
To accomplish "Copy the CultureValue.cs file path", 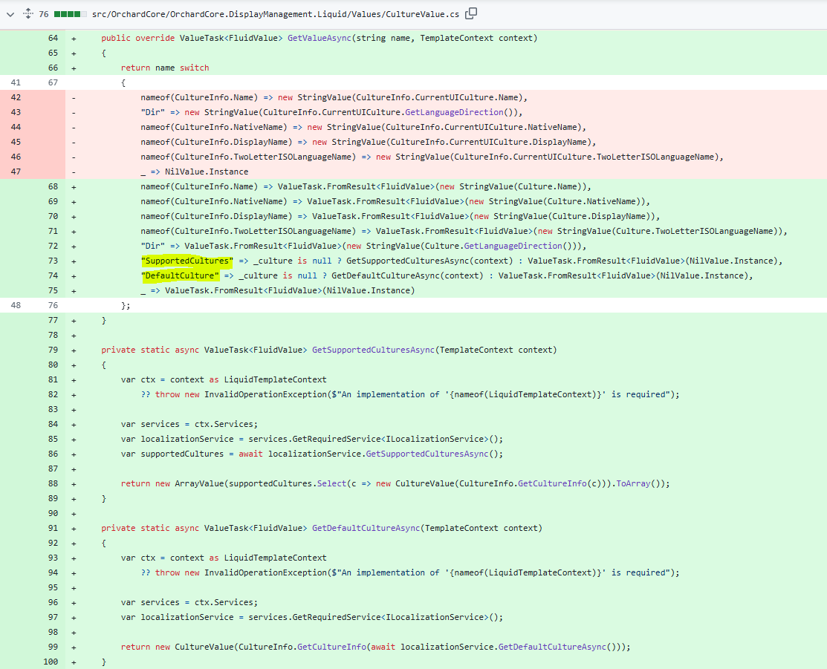I will tap(471, 13).
